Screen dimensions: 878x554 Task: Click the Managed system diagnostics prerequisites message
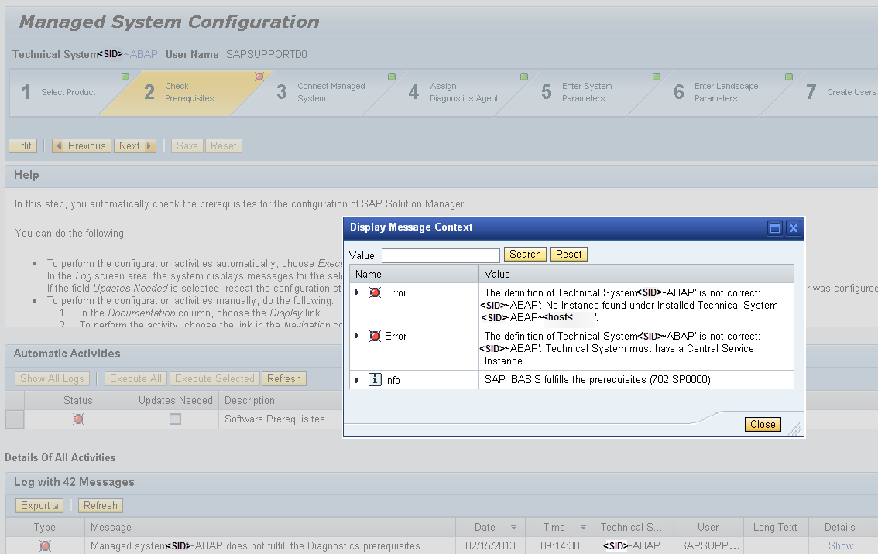click(256, 546)
